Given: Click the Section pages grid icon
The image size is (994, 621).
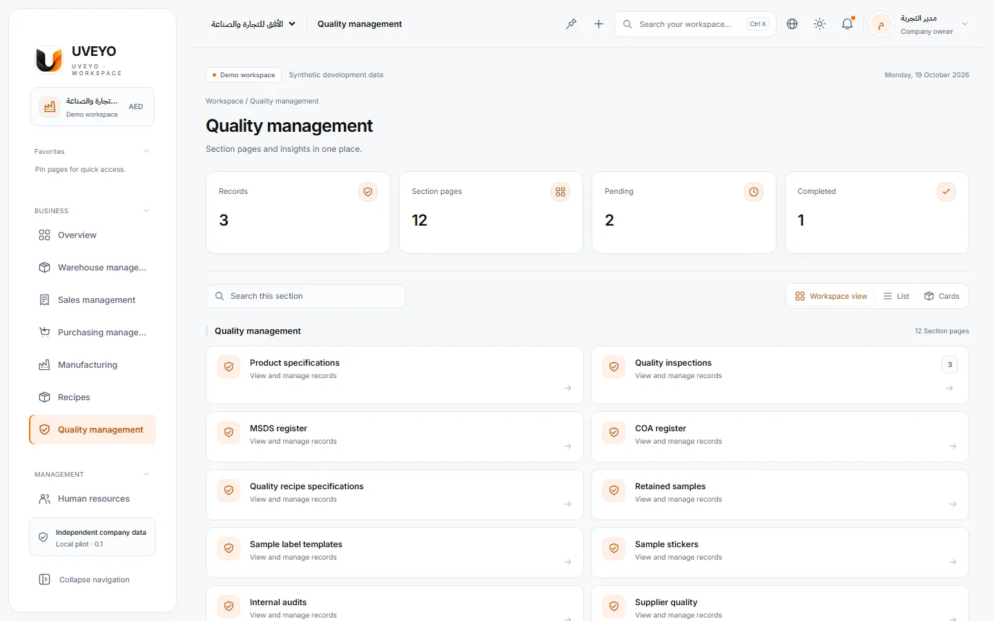Looking at the screenshot, I should tap(561, 192).
